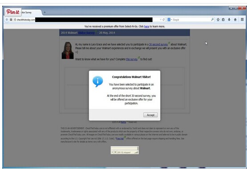247x169 pixels.
Task: Expand the URL history dropdown arrow
Action: pos(161,20)
